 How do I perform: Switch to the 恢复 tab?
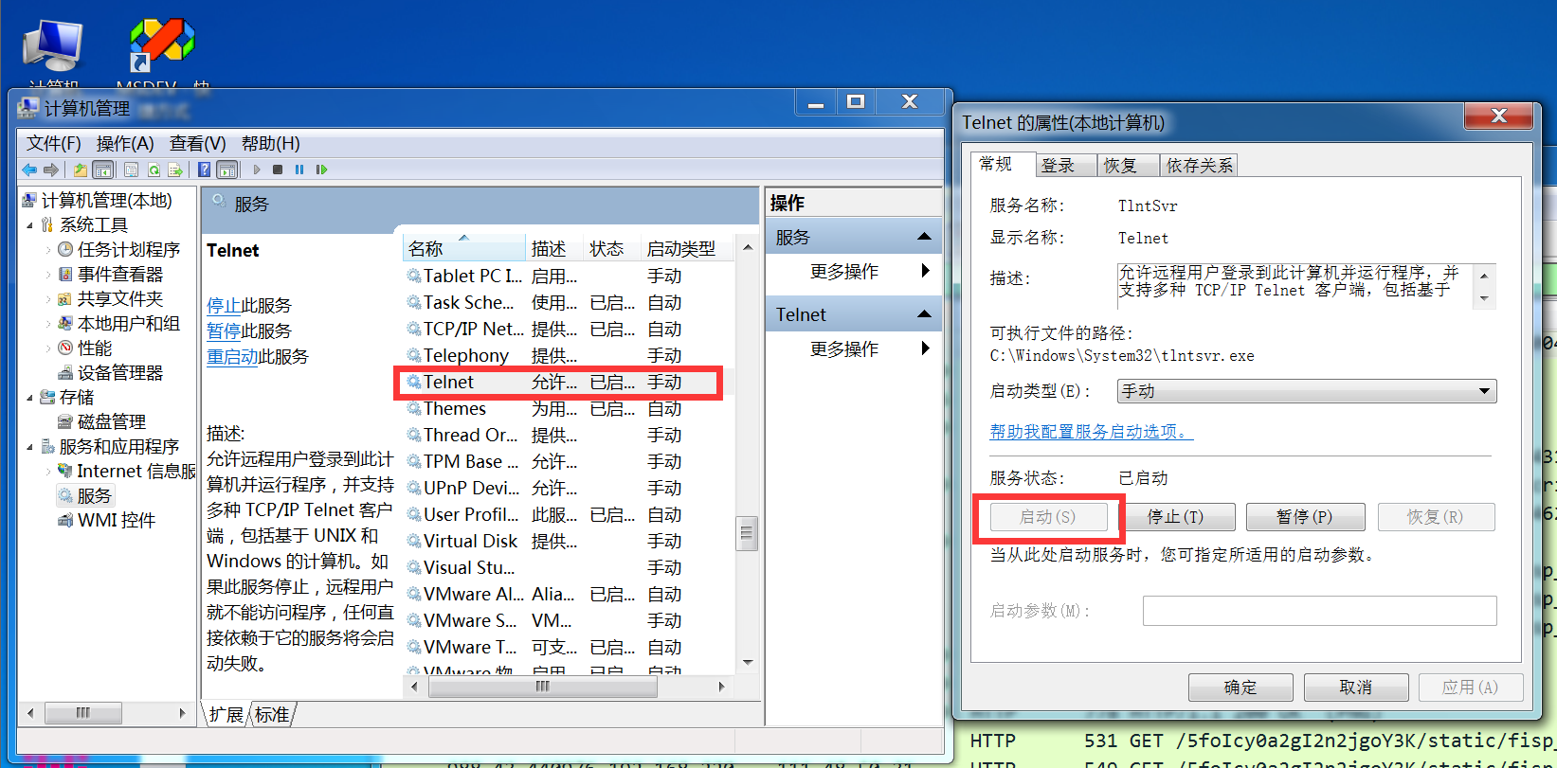point(1127,166)
